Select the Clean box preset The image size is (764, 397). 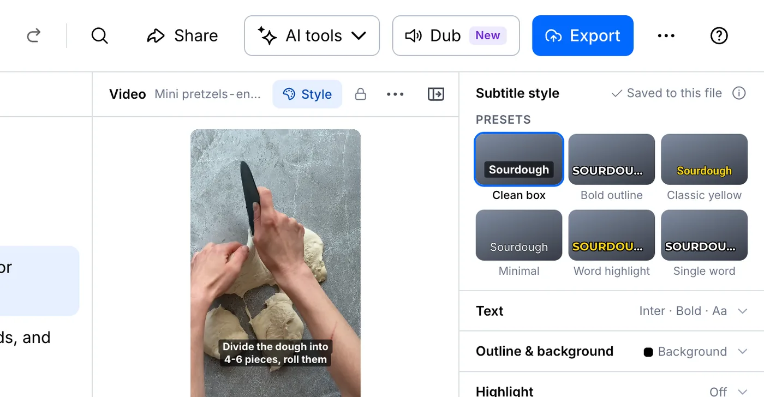[x=519, y=167]
